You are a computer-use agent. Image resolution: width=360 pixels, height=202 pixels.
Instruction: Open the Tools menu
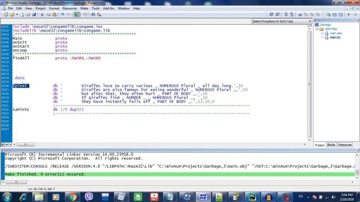pyautogui.click(x=96, y=8)
